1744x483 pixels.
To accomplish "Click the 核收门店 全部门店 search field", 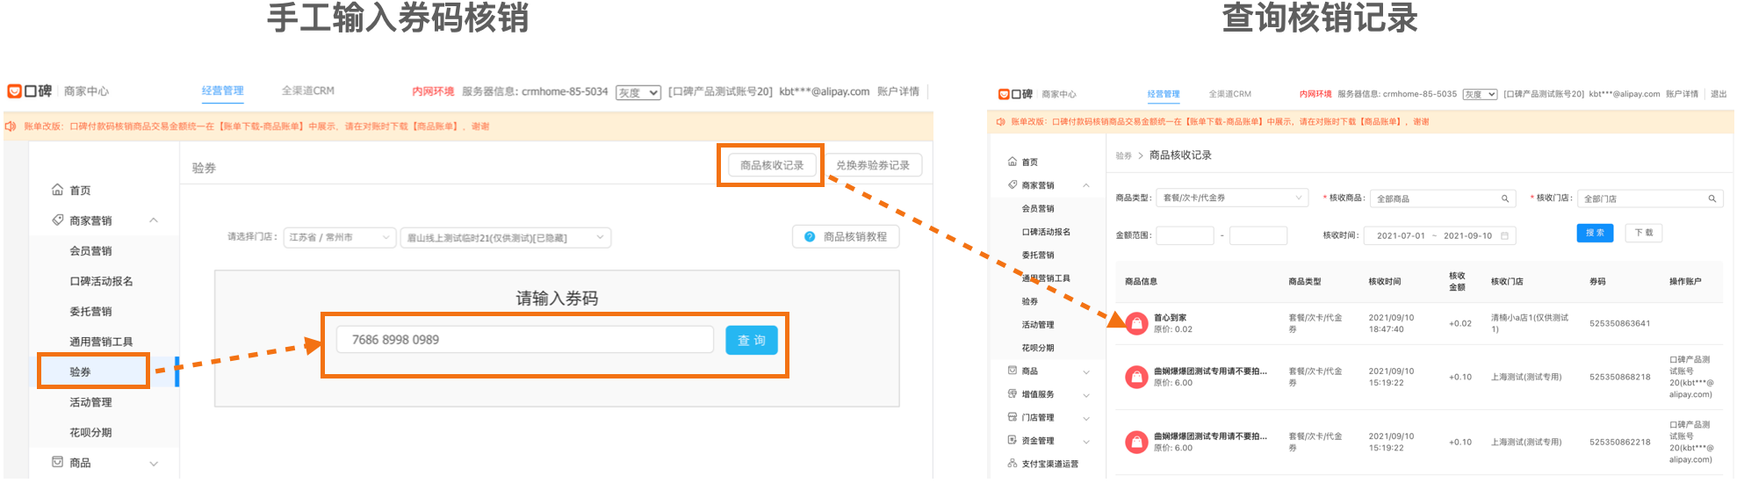I will point(1650,198).
